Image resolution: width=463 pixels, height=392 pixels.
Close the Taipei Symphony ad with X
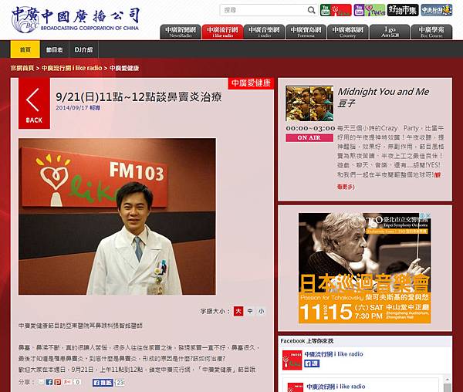click(x=428, y=215)
